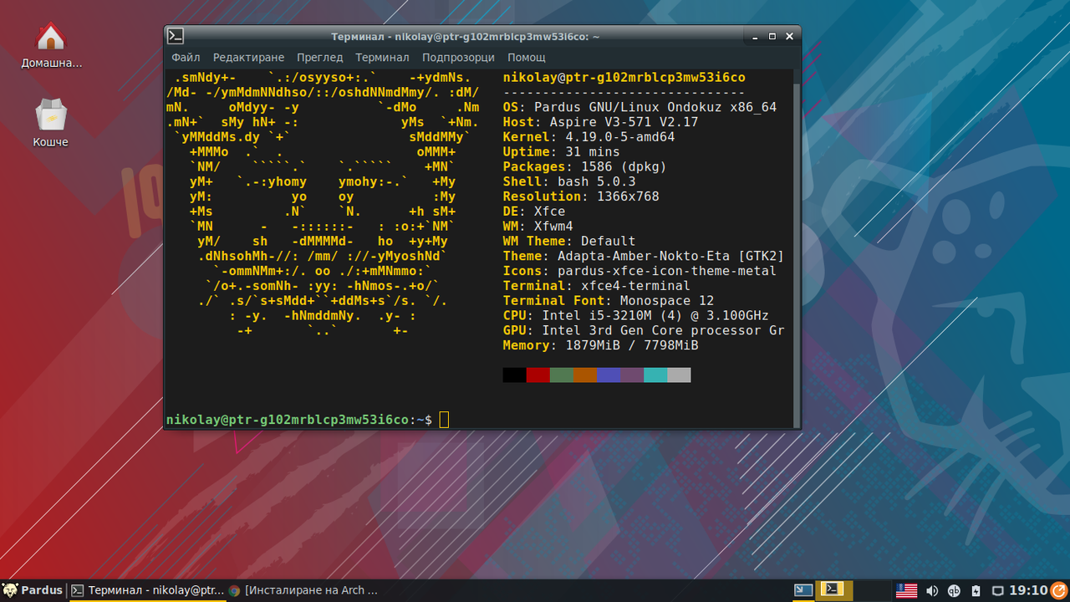Click the terminal window menu icon in title bar
Viewport: 1070px width, 602px height.
click(x=176, y=36)
